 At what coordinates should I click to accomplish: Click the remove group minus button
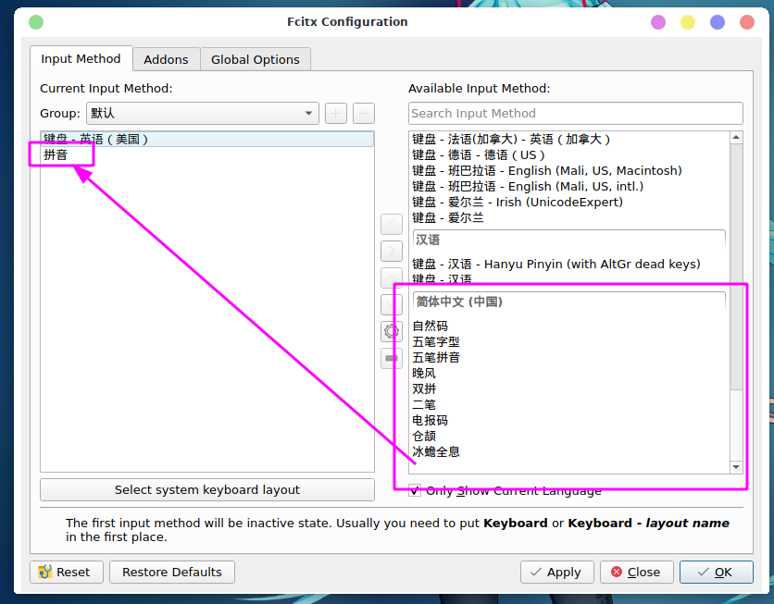[364, 114]
